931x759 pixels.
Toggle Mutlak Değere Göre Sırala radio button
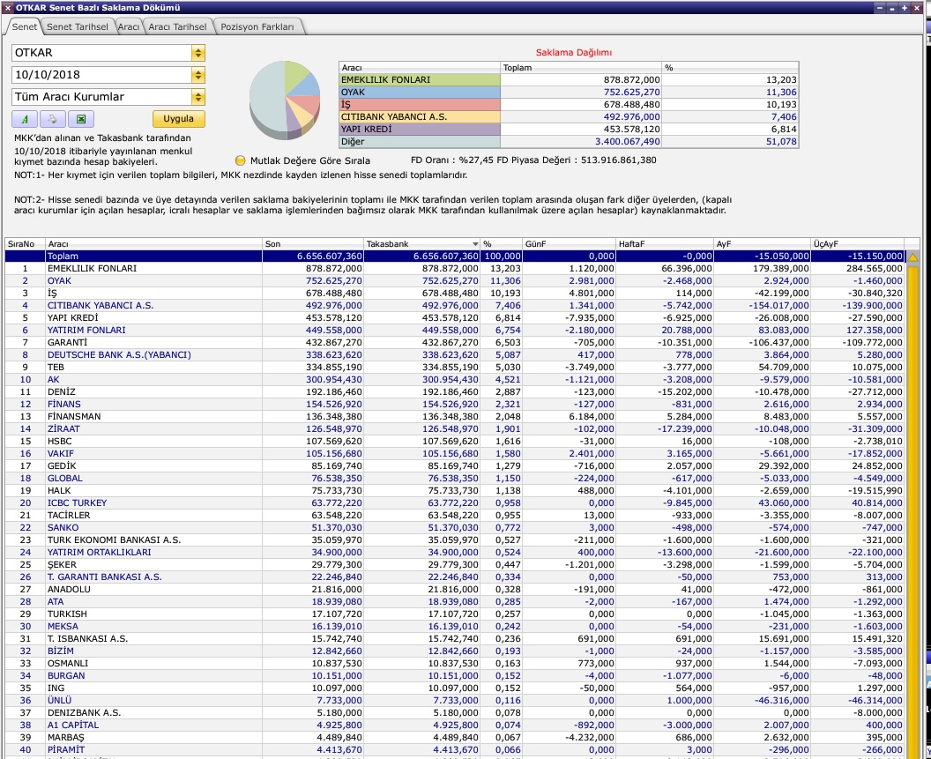click(x=241, y=160)
